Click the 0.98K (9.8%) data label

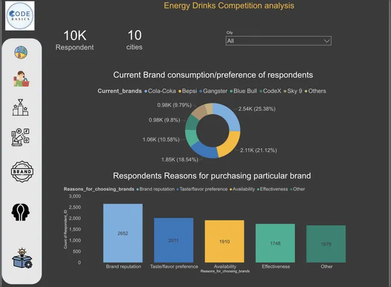tap(164, 120)
